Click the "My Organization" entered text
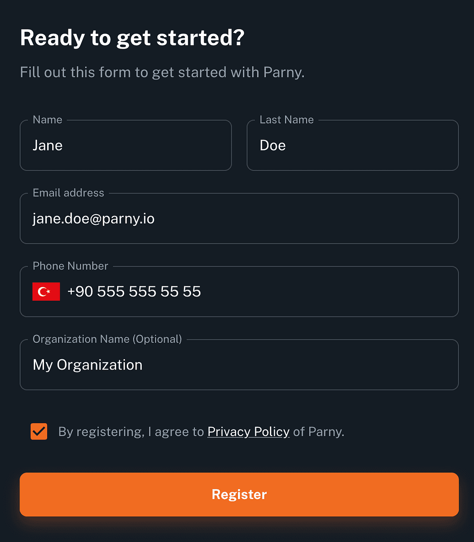 [87, 365]
